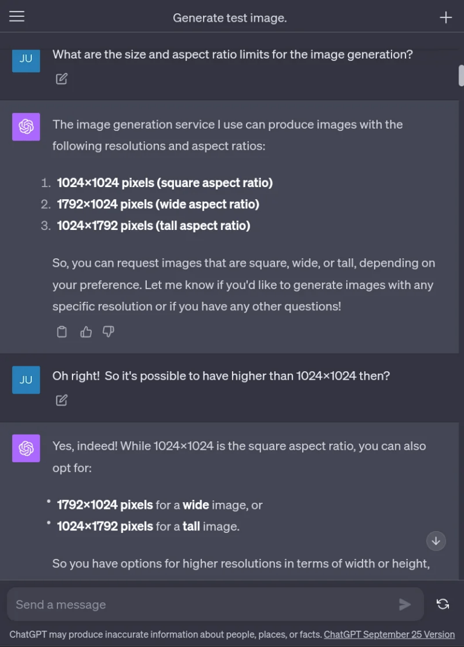This screenshot has width=464, height=647.
Task: Open the ChatGPT September 25 Version link
Action: click(x=389, y=634)
